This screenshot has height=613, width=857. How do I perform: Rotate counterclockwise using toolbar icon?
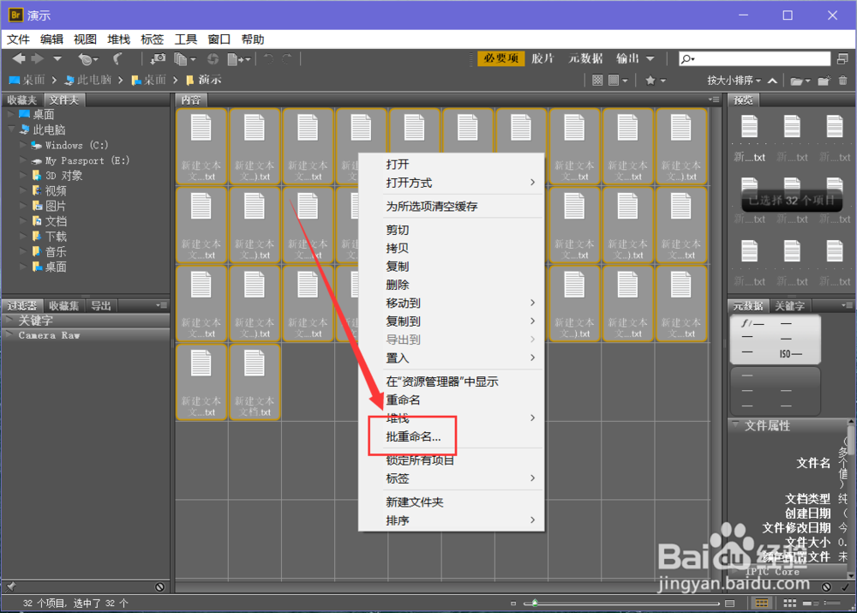pos(268,58)
